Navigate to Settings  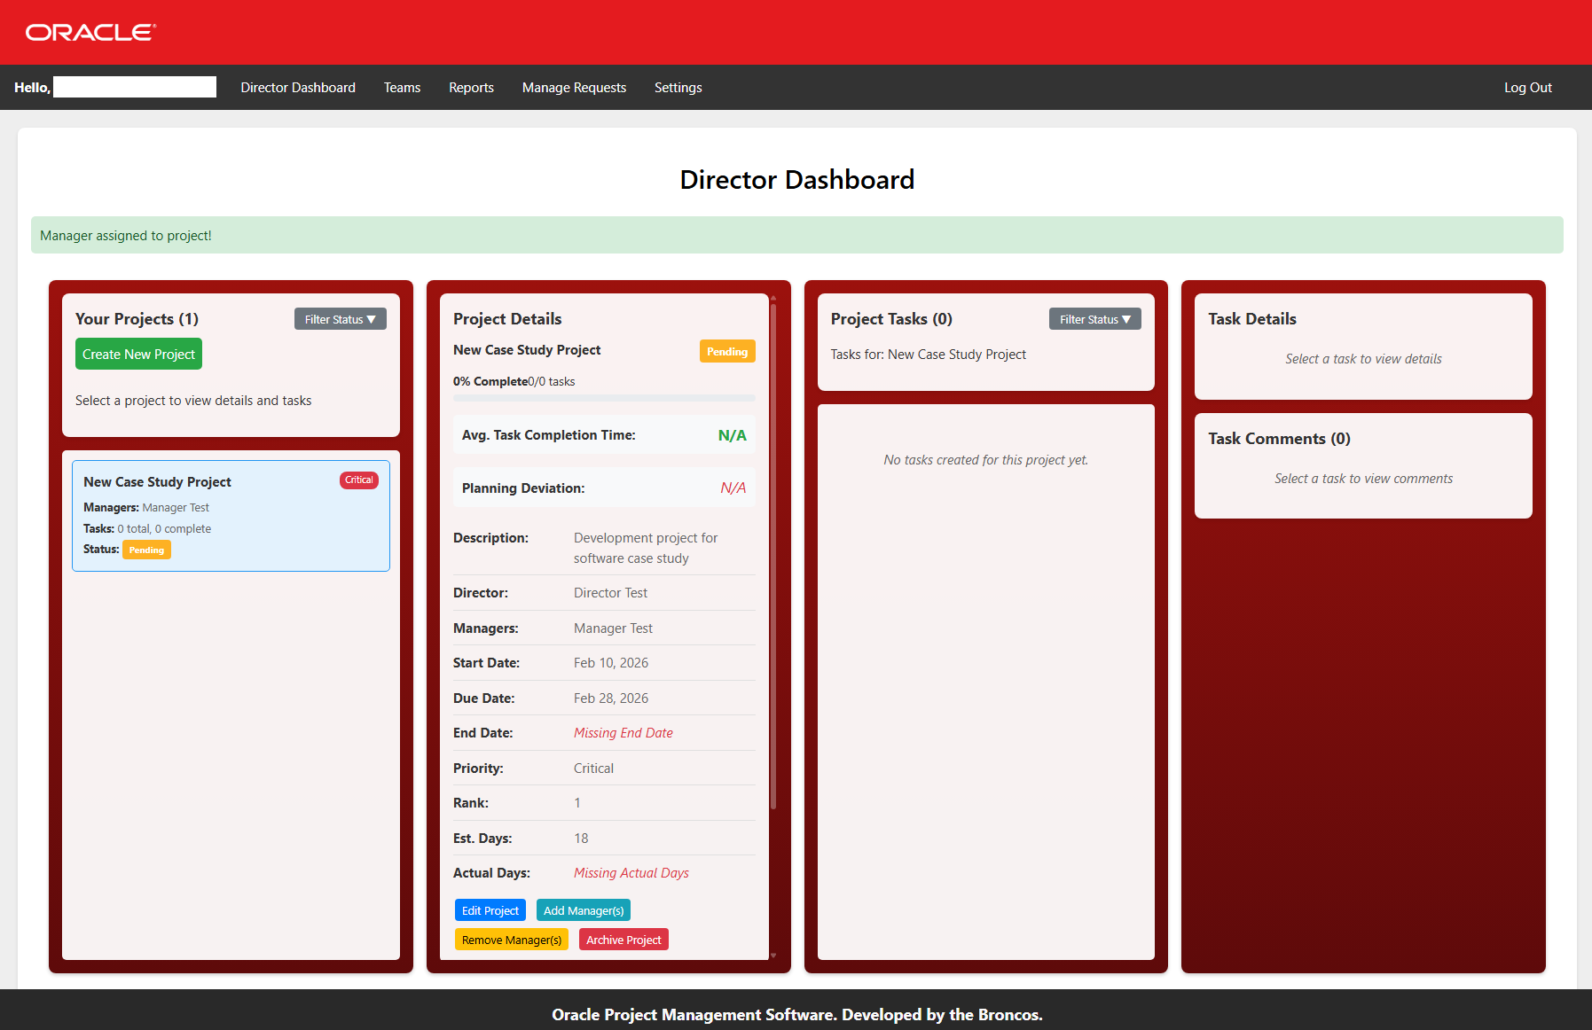tap(678, 88)
